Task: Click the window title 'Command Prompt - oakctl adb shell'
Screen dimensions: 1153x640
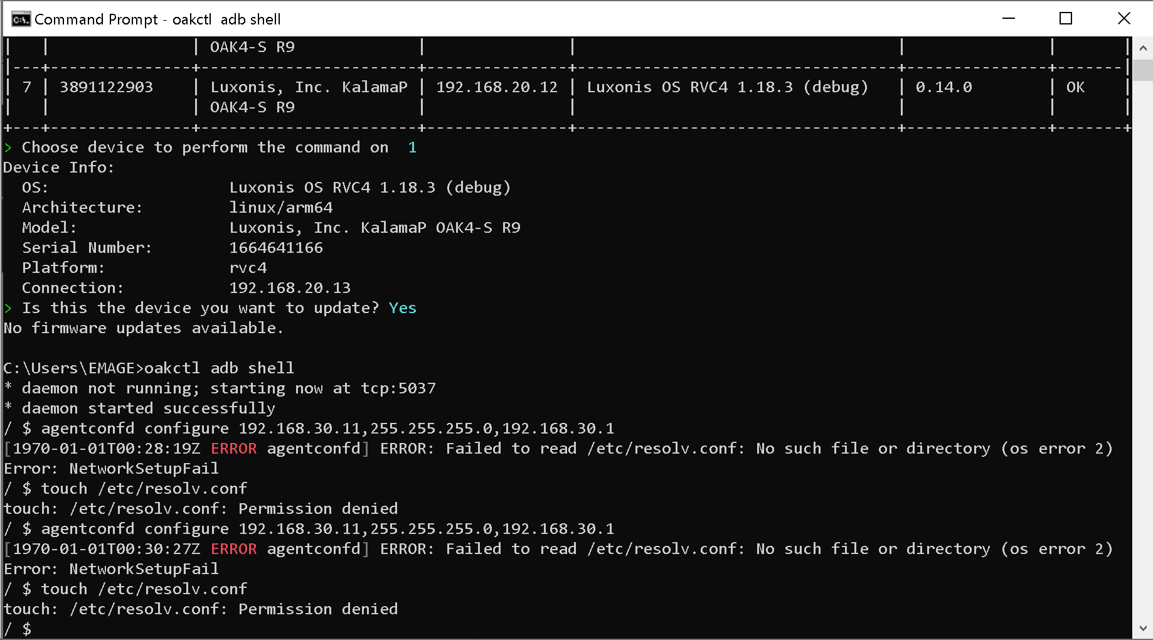Action: coord(157,19)
